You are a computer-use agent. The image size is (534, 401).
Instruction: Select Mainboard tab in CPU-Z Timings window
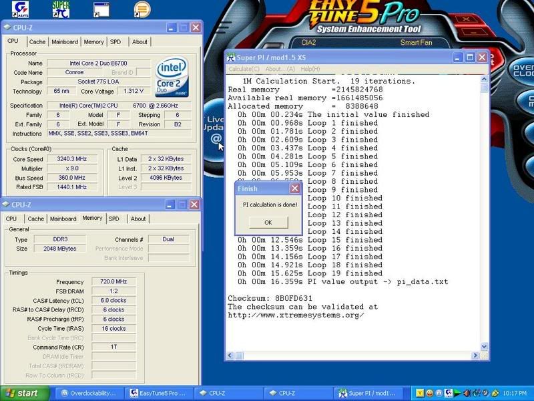click(x=63, y=219)
